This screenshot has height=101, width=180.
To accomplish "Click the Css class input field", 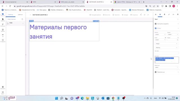I will click(167, 53).
